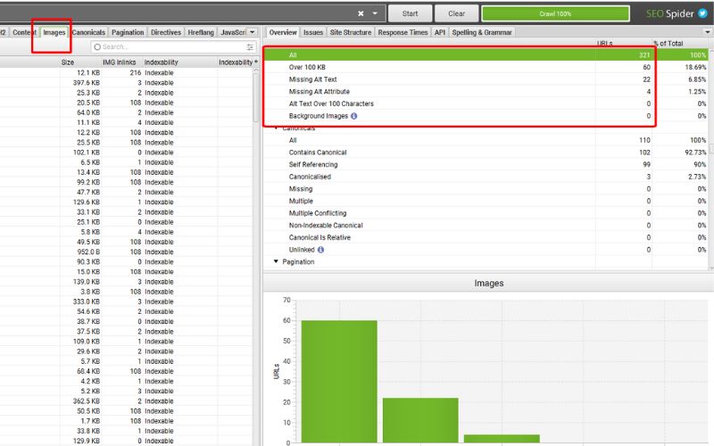Open the Directives tab
The image size is (714, 446).
(166, 32)
